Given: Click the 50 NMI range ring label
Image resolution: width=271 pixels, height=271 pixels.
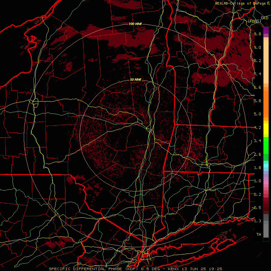Looking at the screenshot, I should (x=135, y=79).
